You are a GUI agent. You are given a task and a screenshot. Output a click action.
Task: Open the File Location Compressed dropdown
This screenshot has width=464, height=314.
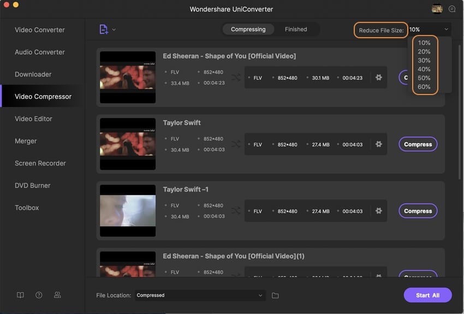click(x=200, y=295)
